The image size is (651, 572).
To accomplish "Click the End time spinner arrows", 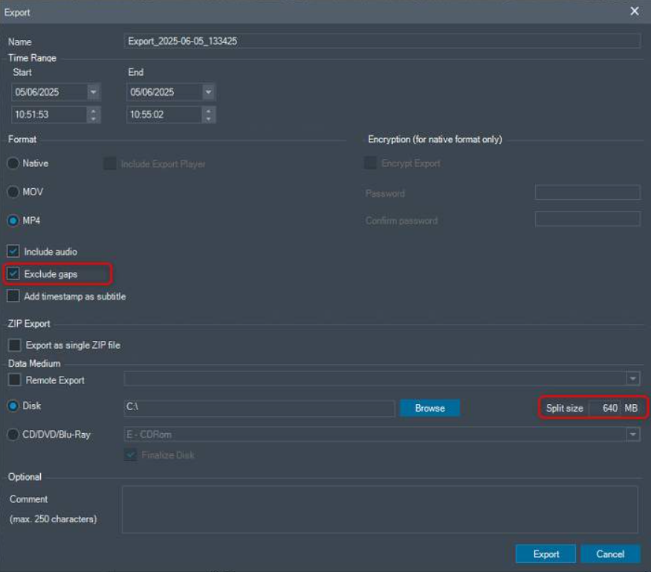I will pos(209,115).
